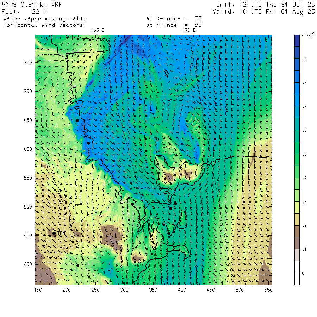The width and height of the screenshot is (317, 317).
Task: Click the '.9' color bar label
Action: click(304, 59)
